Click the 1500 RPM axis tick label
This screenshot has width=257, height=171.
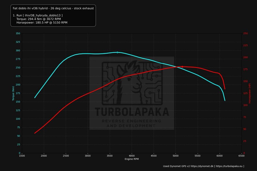[22, 156]
